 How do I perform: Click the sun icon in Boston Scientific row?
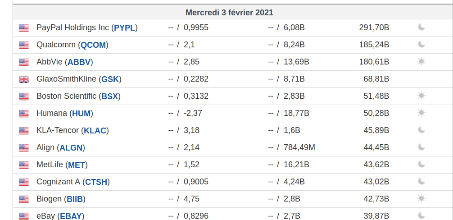point(421,96)
